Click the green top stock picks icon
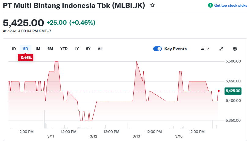The width and height of the screenshot is (249, 141). coord(210,5)
